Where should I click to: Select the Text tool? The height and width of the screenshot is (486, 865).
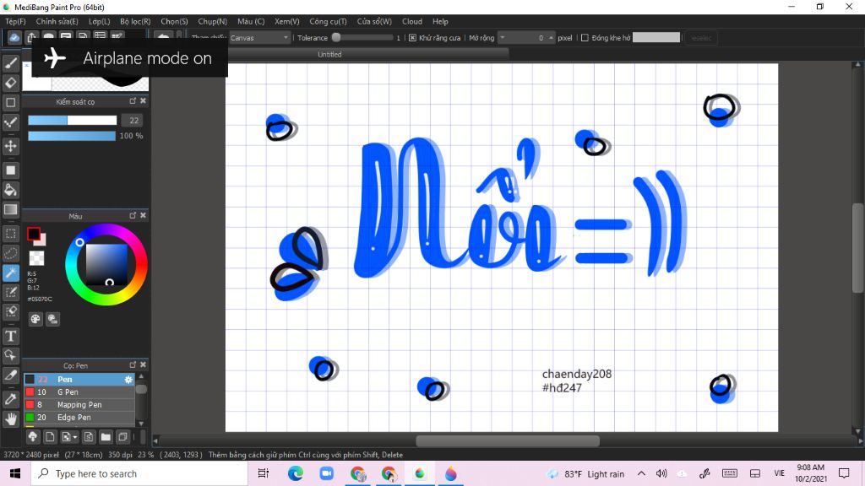click(x=10, y=336)
